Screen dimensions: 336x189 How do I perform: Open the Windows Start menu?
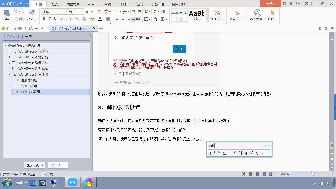click(x=7, y=183)
